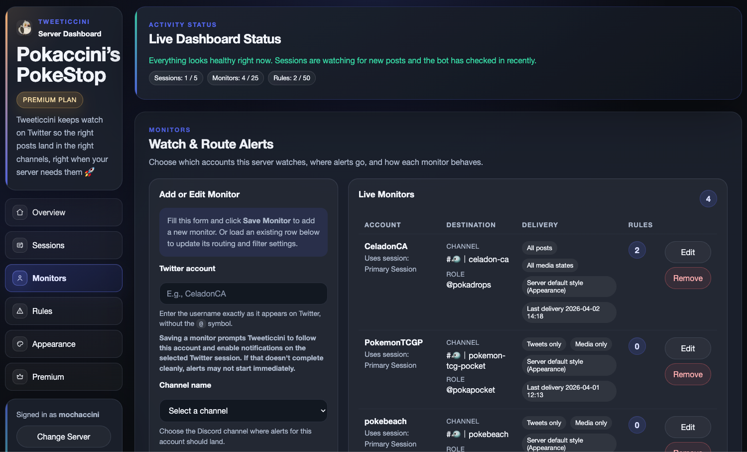The image size is (747, 452).
Task: Click the CeladonCA account name
Action: point(386,246)
